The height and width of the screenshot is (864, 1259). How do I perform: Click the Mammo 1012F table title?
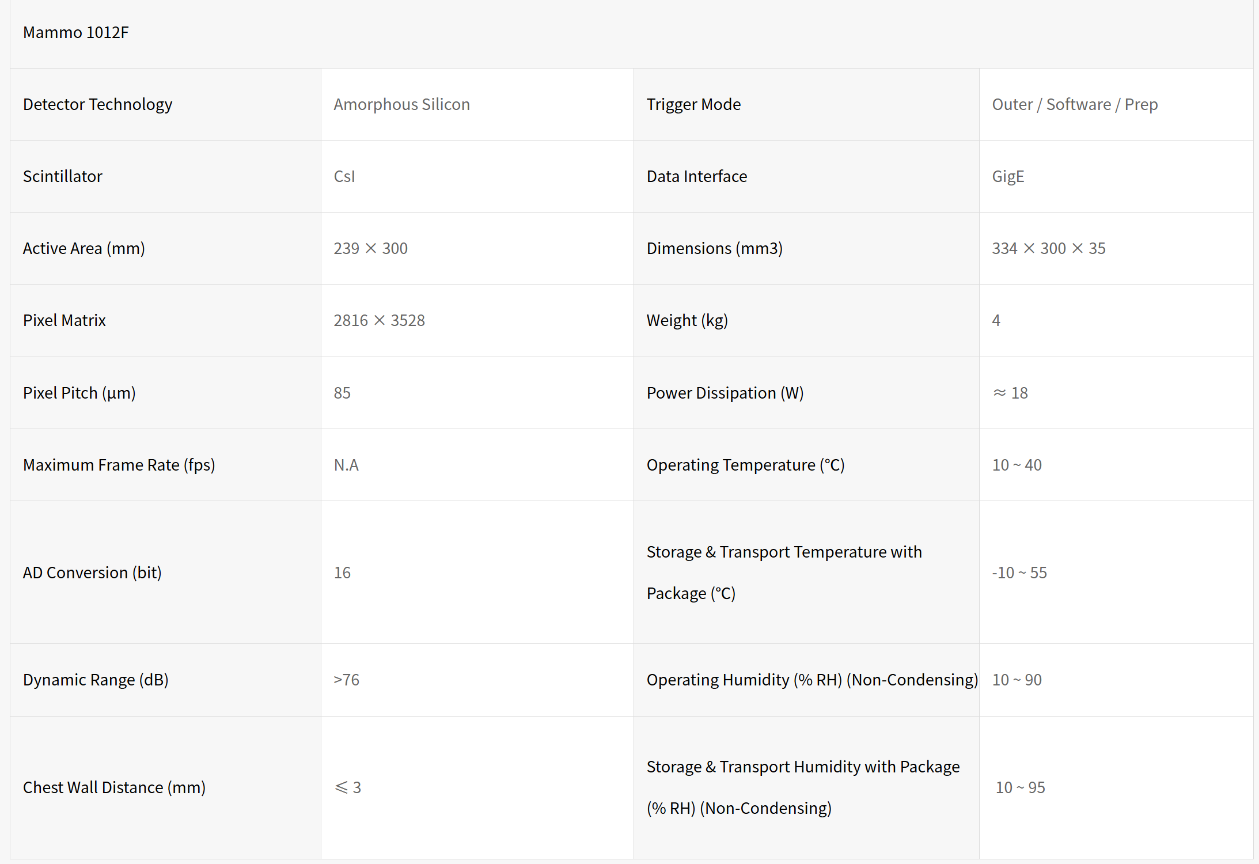click(x=75, y=32)
